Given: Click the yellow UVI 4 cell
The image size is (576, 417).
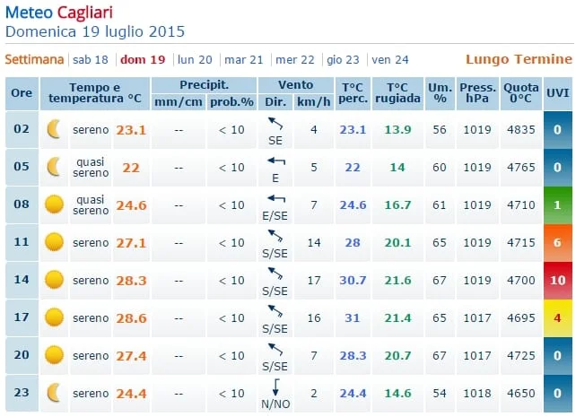Looking at the screenshot, I should pos(557,317).
